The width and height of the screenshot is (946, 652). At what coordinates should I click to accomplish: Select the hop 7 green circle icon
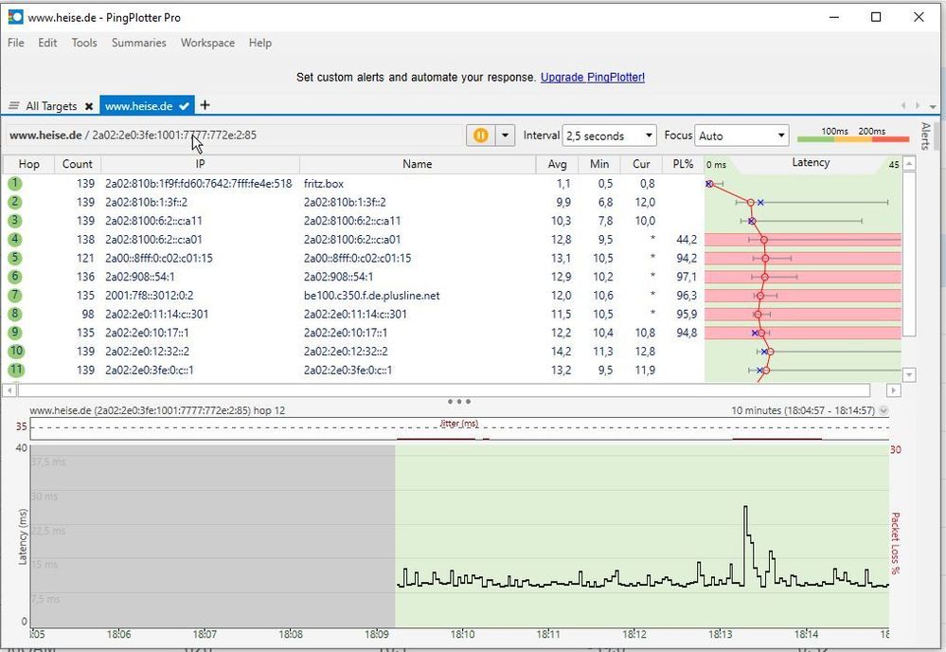[x=15, y=296]
